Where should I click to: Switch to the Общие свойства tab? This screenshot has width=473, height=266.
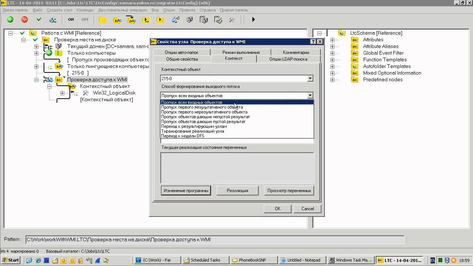point(182,59)
